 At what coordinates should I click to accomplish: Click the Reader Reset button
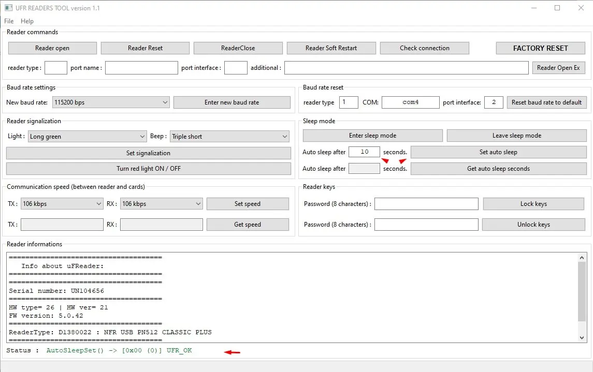[x=145, y=48]
